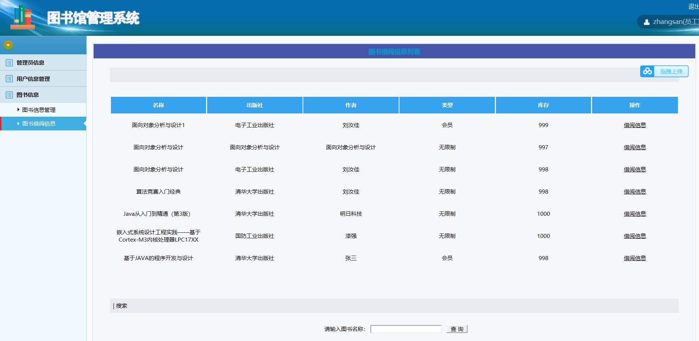The width and height of the screenshot is (699, 341).
Task: Focus the book name search field
Action: pyautogui.click(x=406, y=329)
